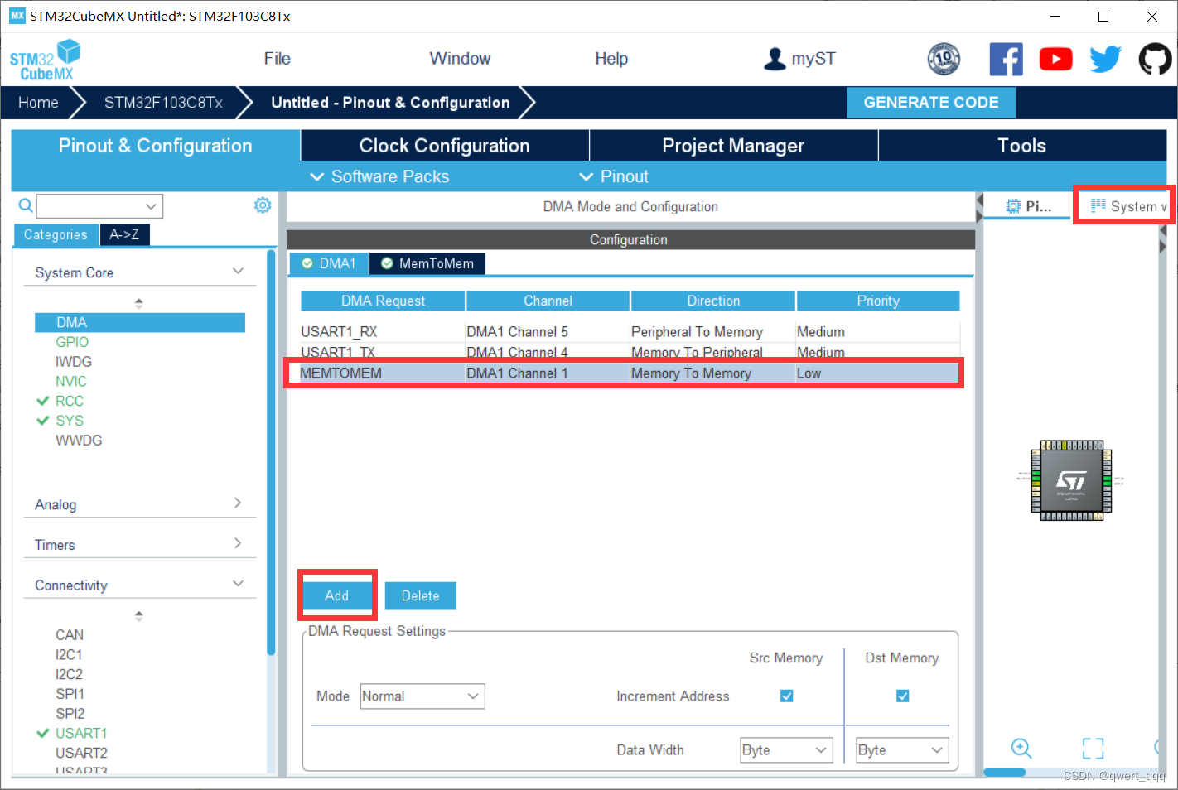Select IWDG in System Core list

click(x=74, y=362)
